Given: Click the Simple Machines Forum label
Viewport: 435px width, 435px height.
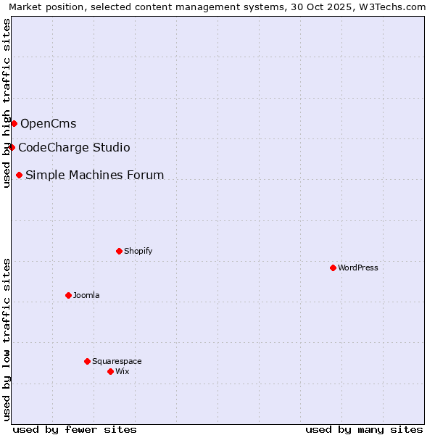Looking at the screenshot, I should pos(94,175).
